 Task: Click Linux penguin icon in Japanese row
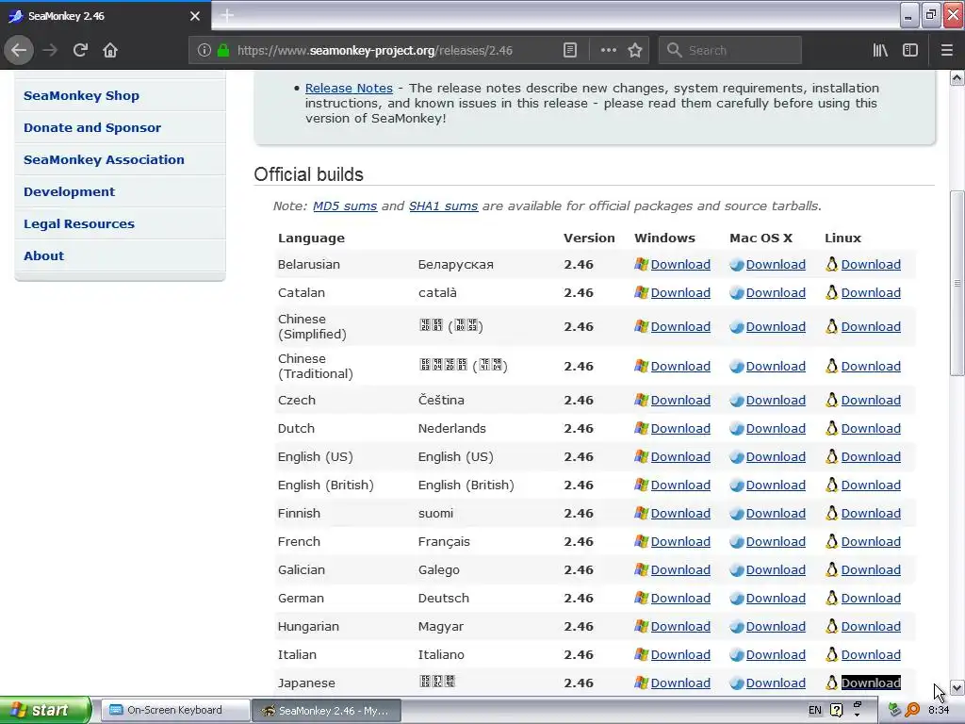coord(832,683)
